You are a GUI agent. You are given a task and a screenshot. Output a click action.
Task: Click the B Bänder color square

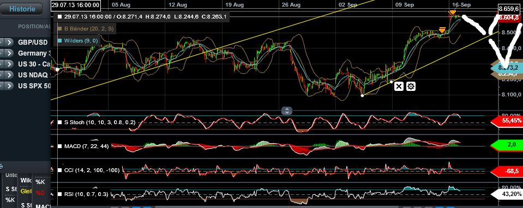click(59, 29)
